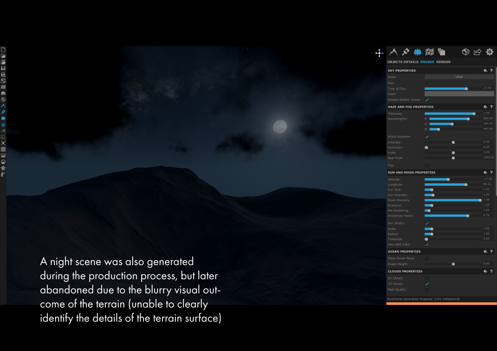Switch to the RENDER tab
This screenshot has height=351, width=497.
click(x=443, y=62)
